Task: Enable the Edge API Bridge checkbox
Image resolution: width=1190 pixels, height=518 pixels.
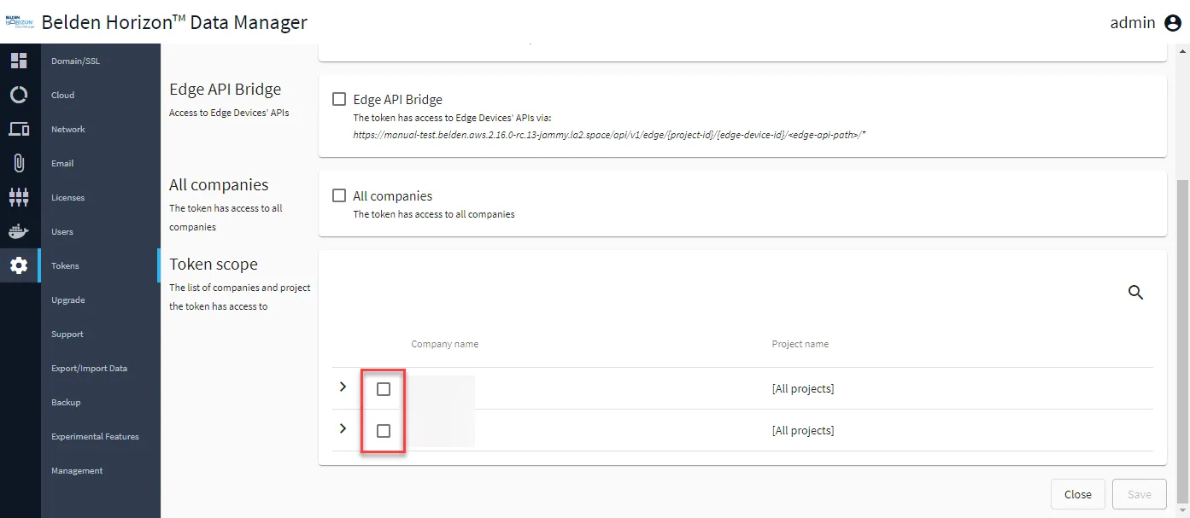Action: pos(339,99)
